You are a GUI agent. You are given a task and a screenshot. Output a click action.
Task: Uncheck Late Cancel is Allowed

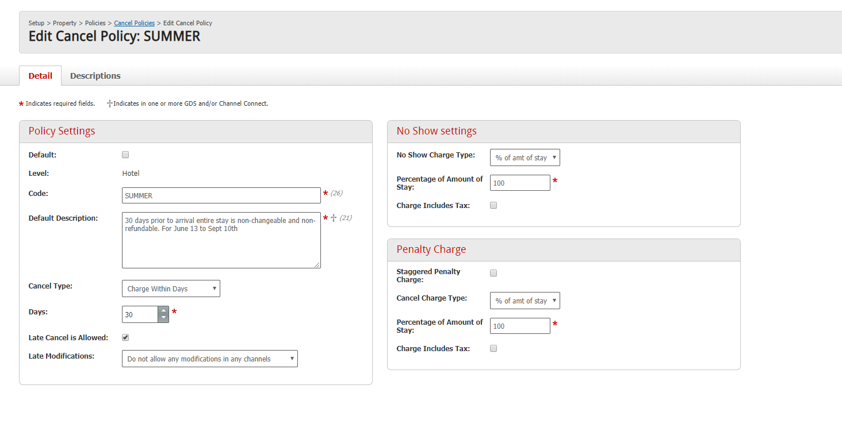point(125,337)
